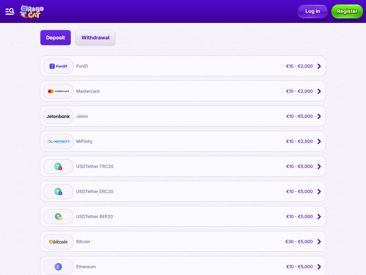Click the Tether TRC20 coin icon
This screenshot has height=275, width=366.
click(x=58, y=167)
